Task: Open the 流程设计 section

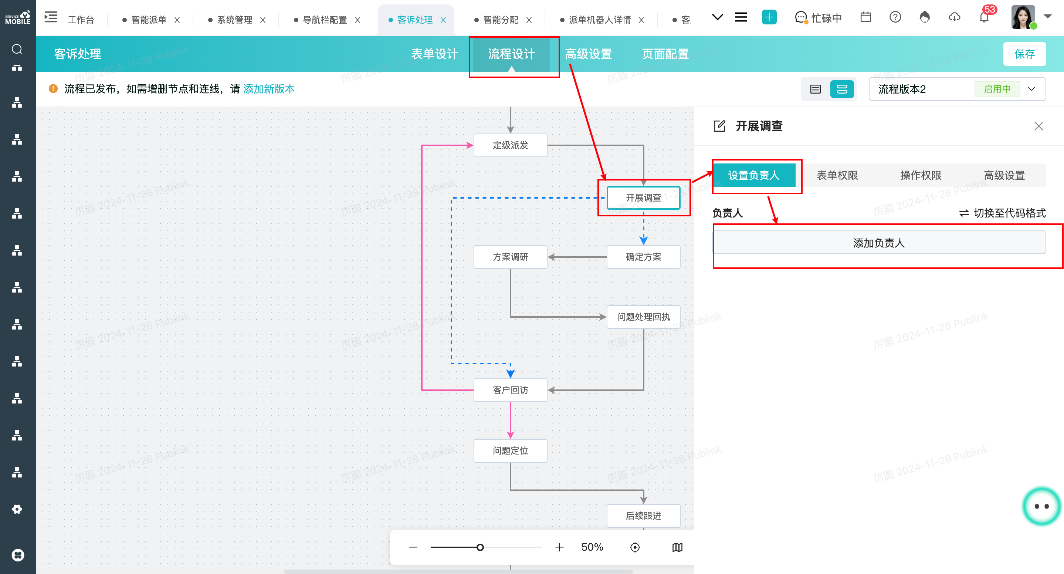Action: tap(511, 54)
